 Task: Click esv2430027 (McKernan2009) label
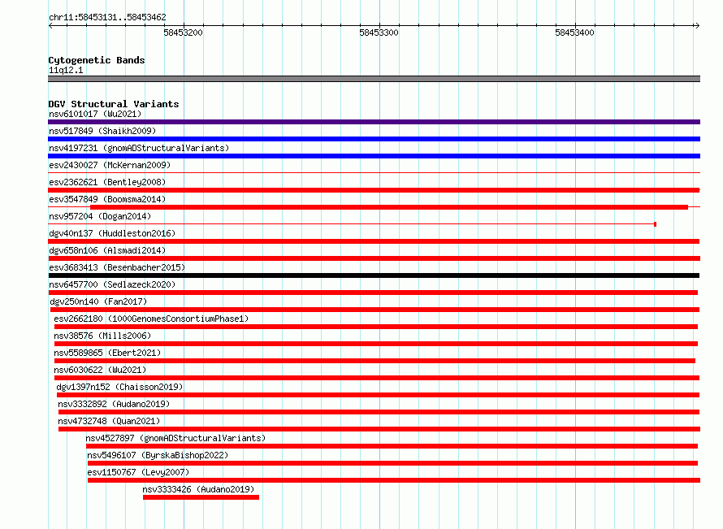point(110,165)
